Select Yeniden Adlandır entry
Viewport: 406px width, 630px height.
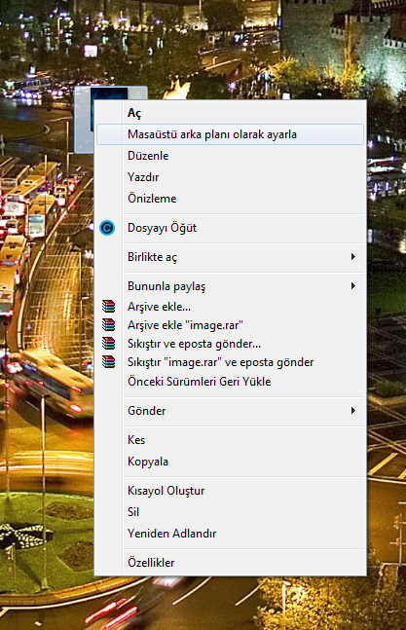click(230, 534)
